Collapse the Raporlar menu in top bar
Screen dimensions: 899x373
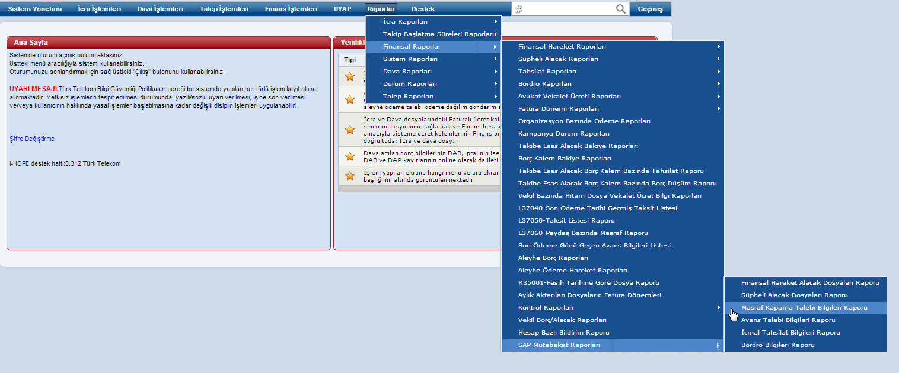[x=381, y=9]
